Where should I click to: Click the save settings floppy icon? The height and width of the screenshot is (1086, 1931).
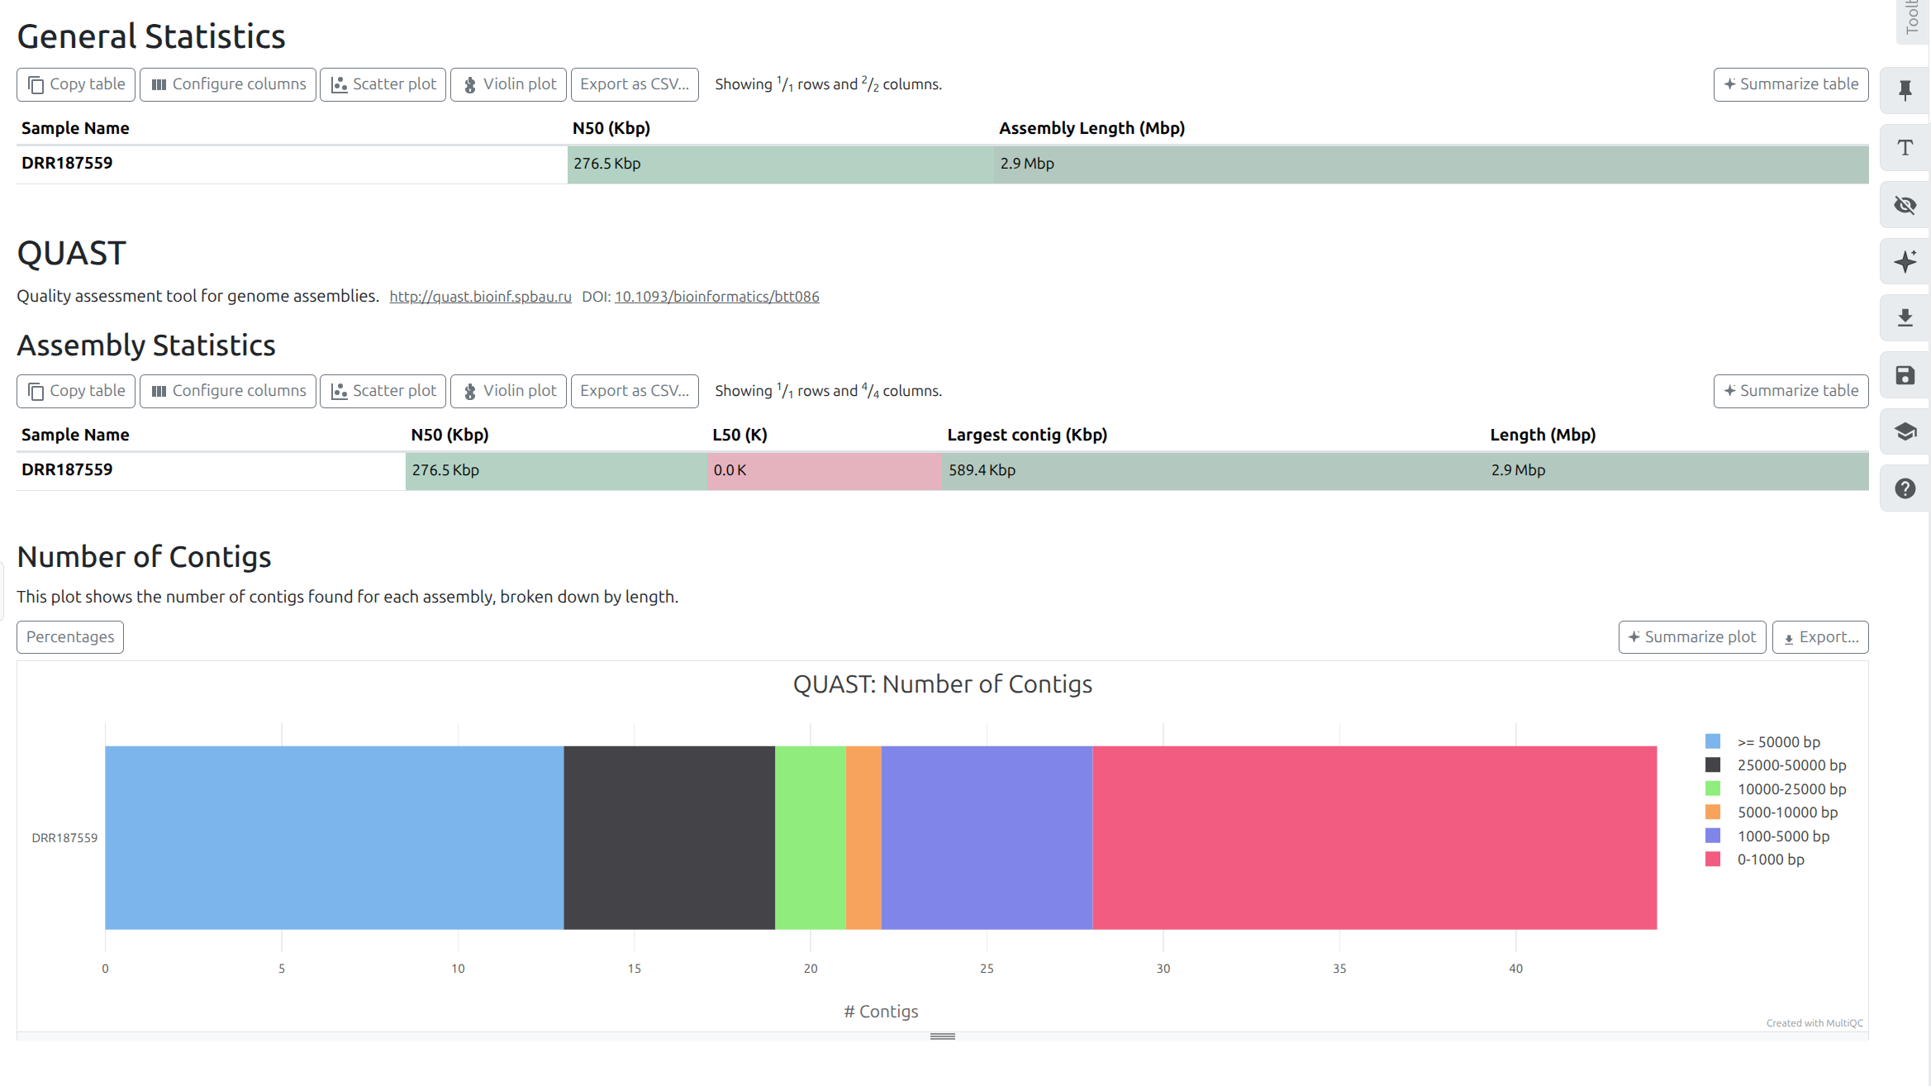1905,375
